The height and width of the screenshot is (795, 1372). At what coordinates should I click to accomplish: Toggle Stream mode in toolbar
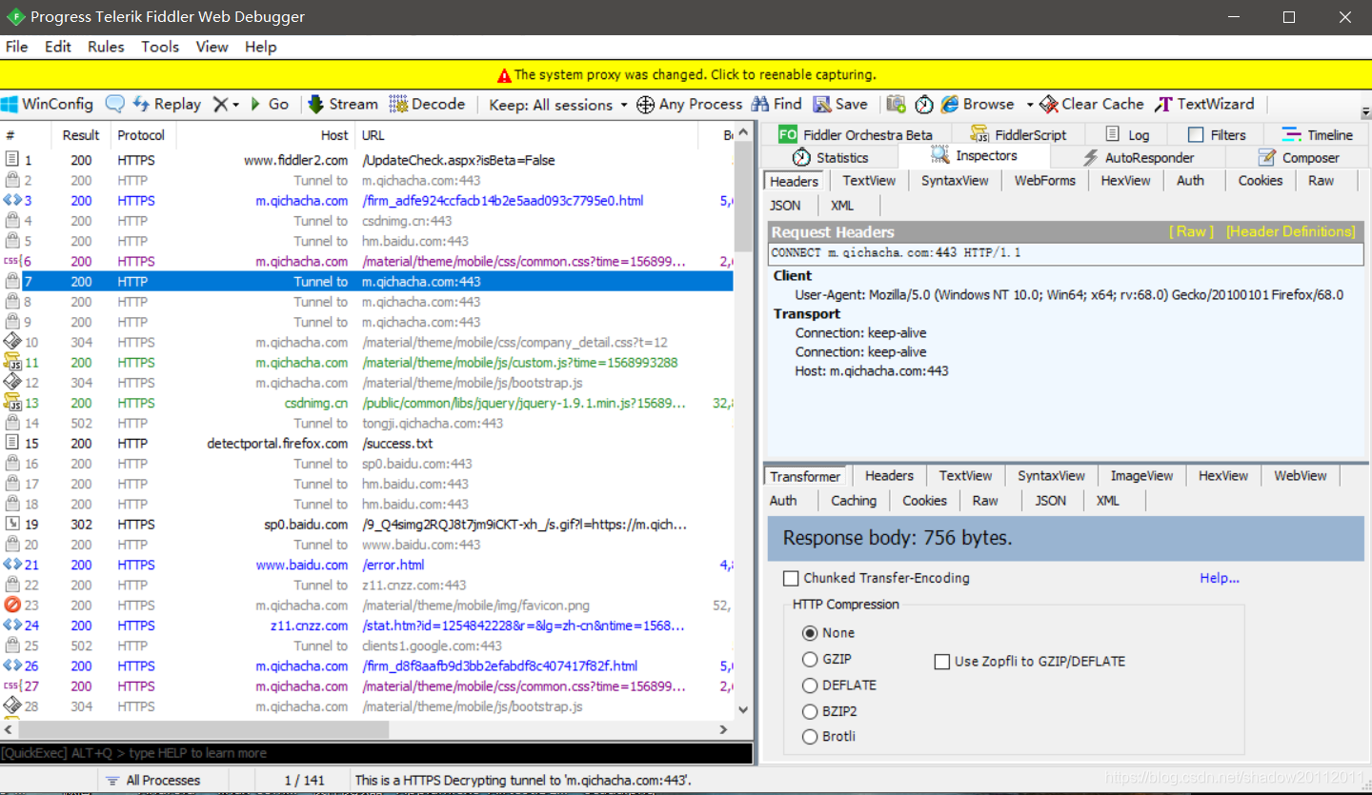coord(342,104)
